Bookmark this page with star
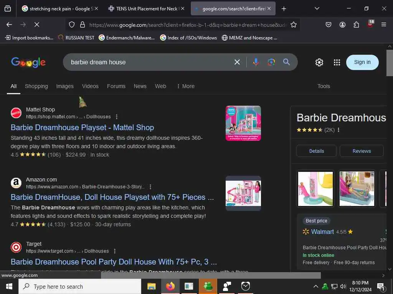393x294 pixels. coord(294,25)
